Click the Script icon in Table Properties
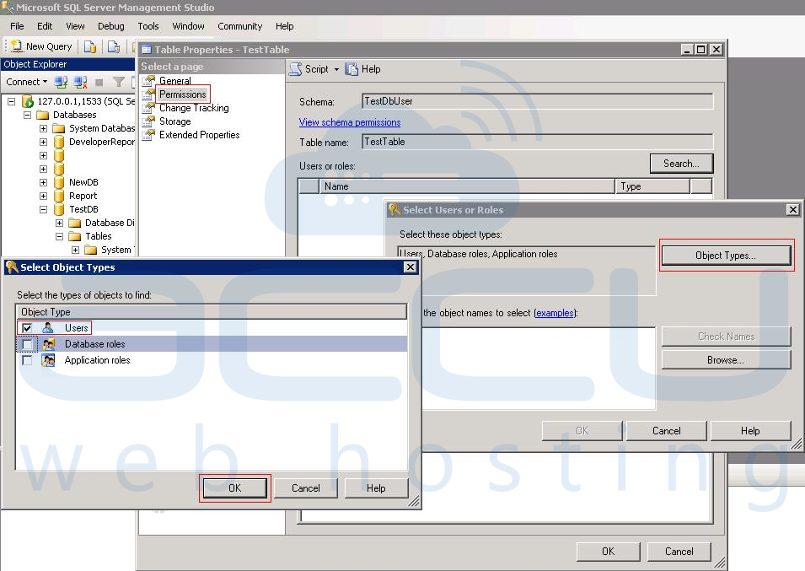The height and width of the screenshot is (571, 805). point(296,69)
